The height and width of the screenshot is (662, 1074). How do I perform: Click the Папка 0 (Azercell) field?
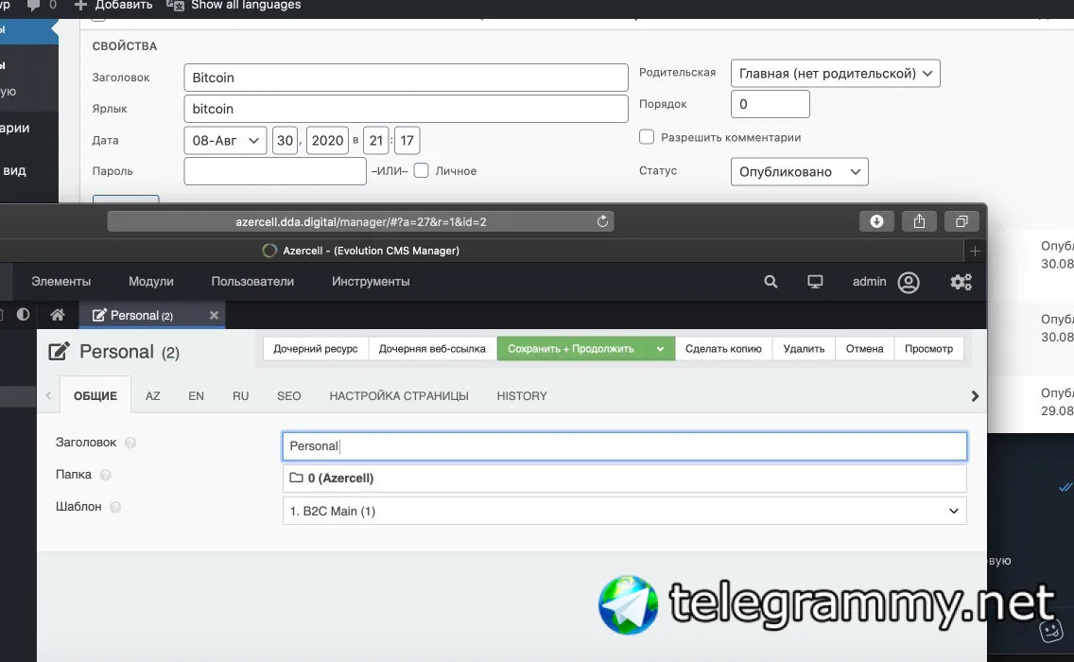tap(625, 479)
